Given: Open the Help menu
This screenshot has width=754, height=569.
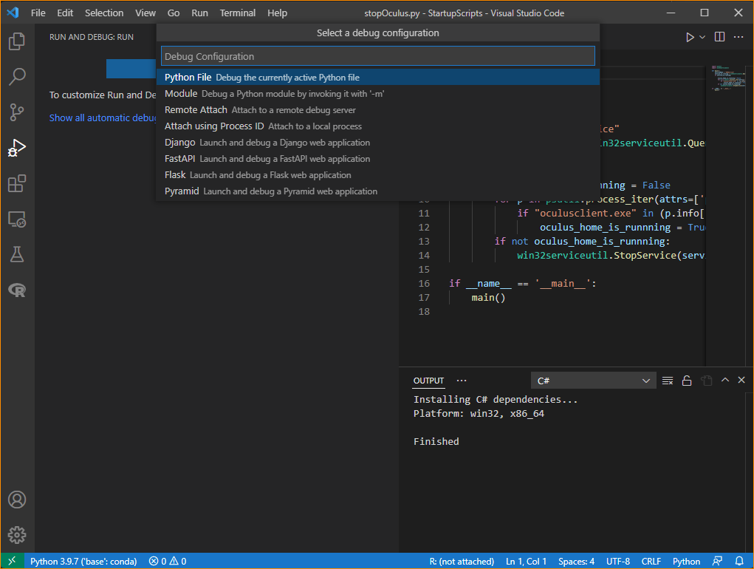Looking at the screenshot, I should (277, 13).
